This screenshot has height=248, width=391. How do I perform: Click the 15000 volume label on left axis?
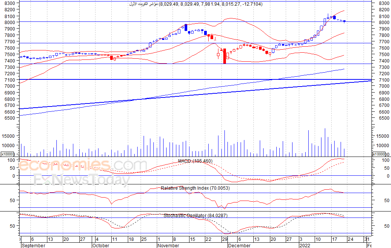click(x=8, y=136)
